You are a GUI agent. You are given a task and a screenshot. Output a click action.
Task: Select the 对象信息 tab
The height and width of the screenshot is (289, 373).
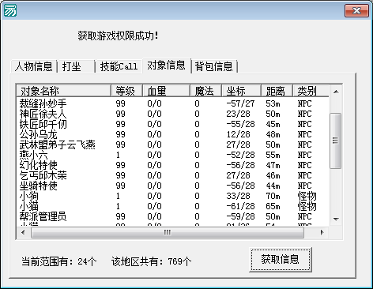coord(166,66)
